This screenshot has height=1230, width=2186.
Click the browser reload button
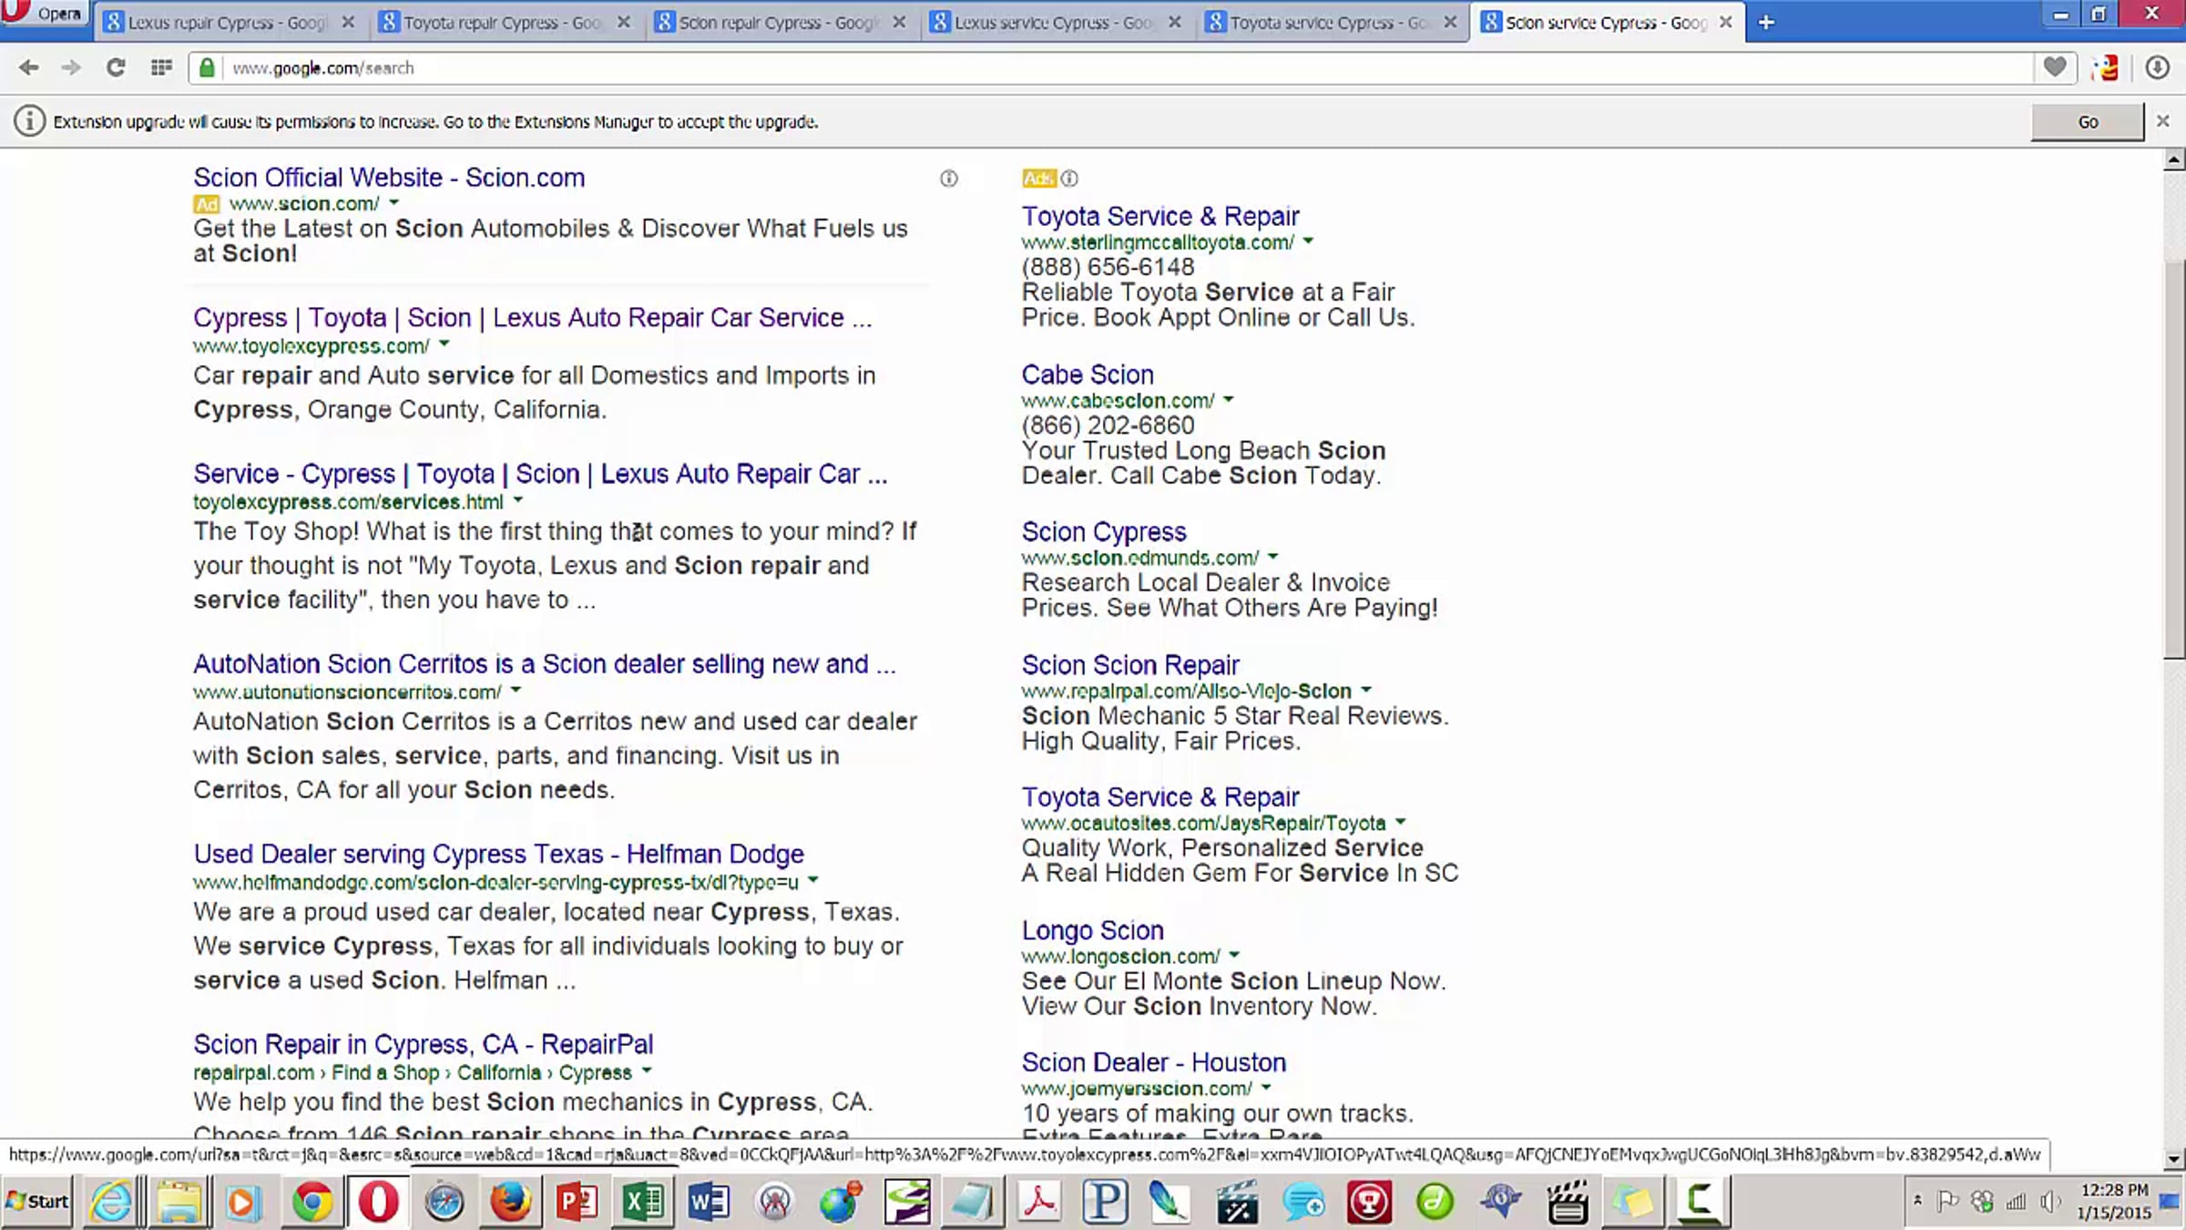[x=116, y=67]
